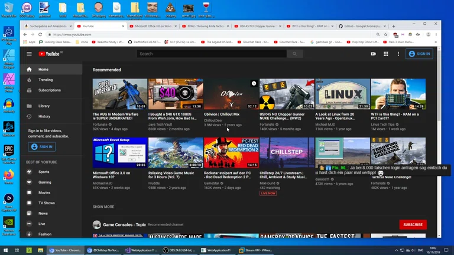Open 'Oblivion | Chillout Mix' video title
The height and width of the screenshot is (255, 454).
[222, 114]
